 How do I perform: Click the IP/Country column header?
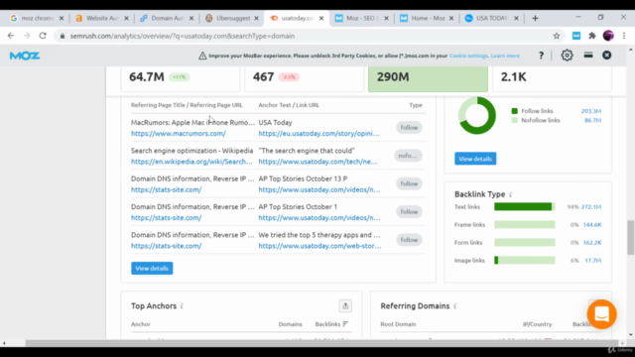point(537,324)
